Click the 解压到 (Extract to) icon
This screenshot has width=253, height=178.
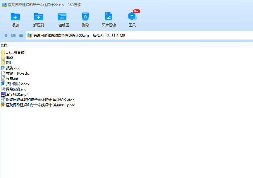tap(39, 16)
